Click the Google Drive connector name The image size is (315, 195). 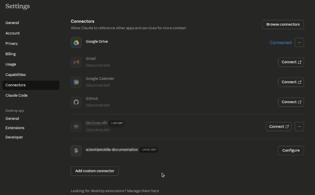[97, 41]
